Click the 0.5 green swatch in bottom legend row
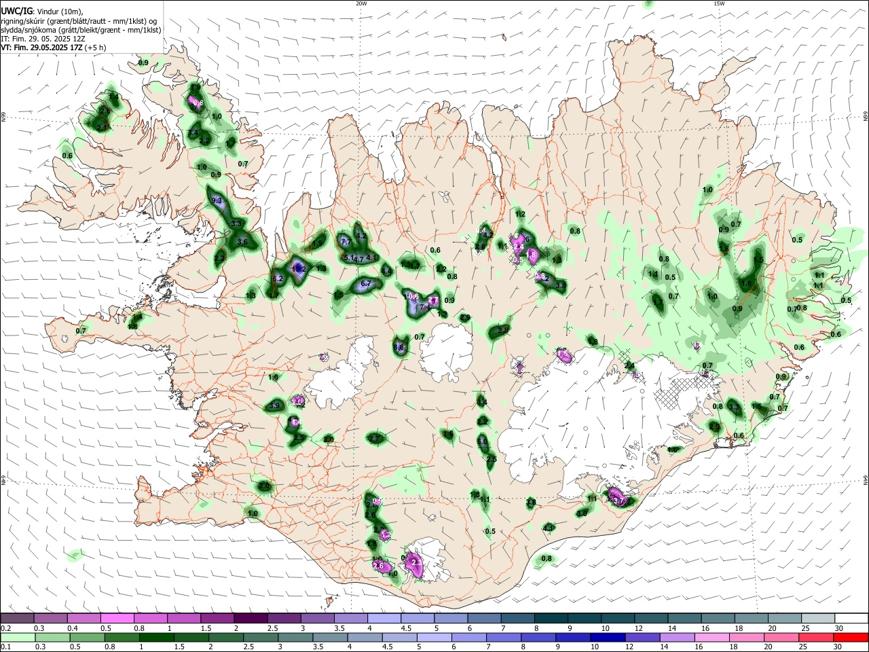Viewport: 869px width, 652px height. 87,637
